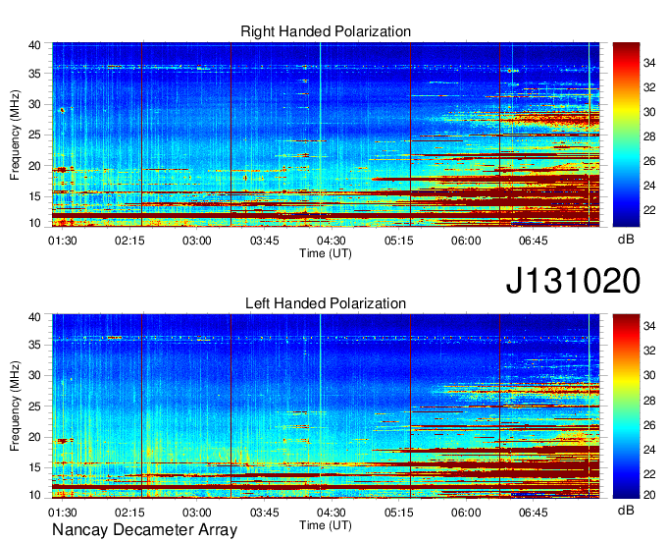
Task: Click the 15 frequency tick of the lower plot
Action: point(34,467)
